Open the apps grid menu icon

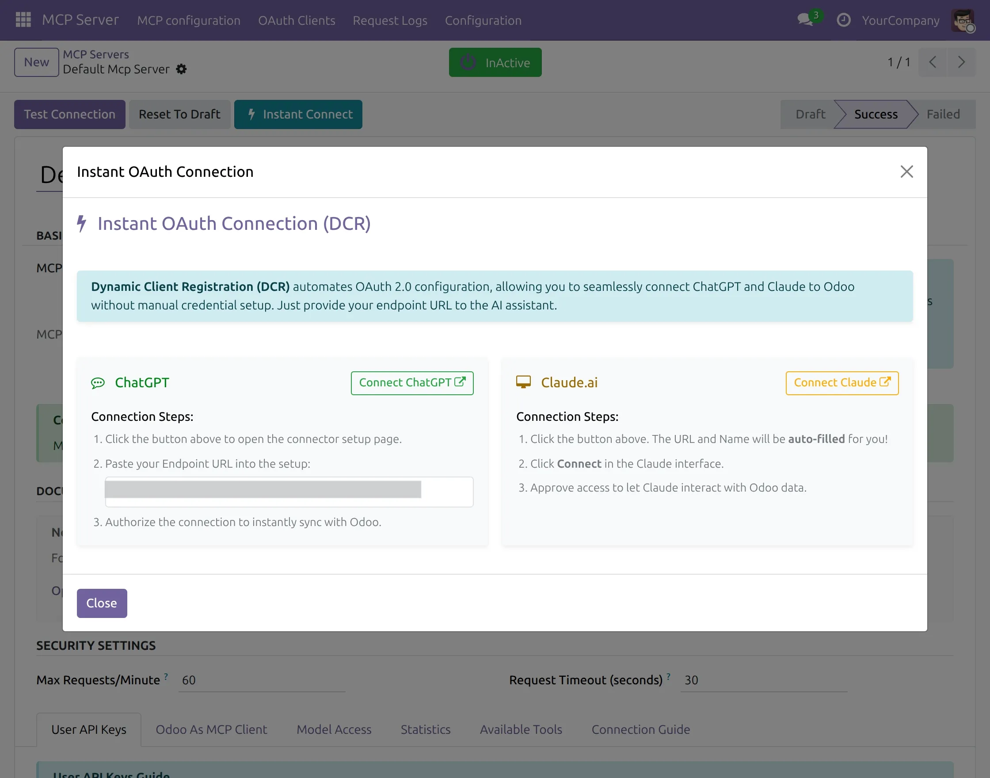pos(23,20)
